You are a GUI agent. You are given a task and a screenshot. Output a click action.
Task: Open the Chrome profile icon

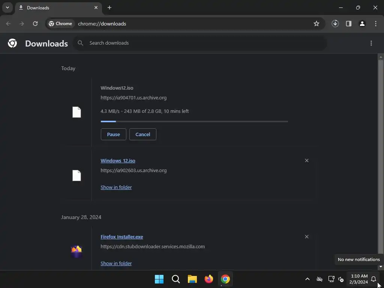click(362, 24)
